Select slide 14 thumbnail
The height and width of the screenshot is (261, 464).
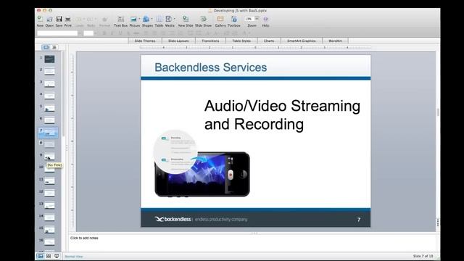tap(49, 217)
